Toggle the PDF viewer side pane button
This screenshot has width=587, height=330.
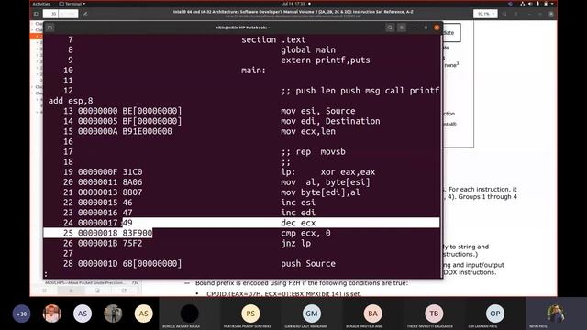[36, 14]
